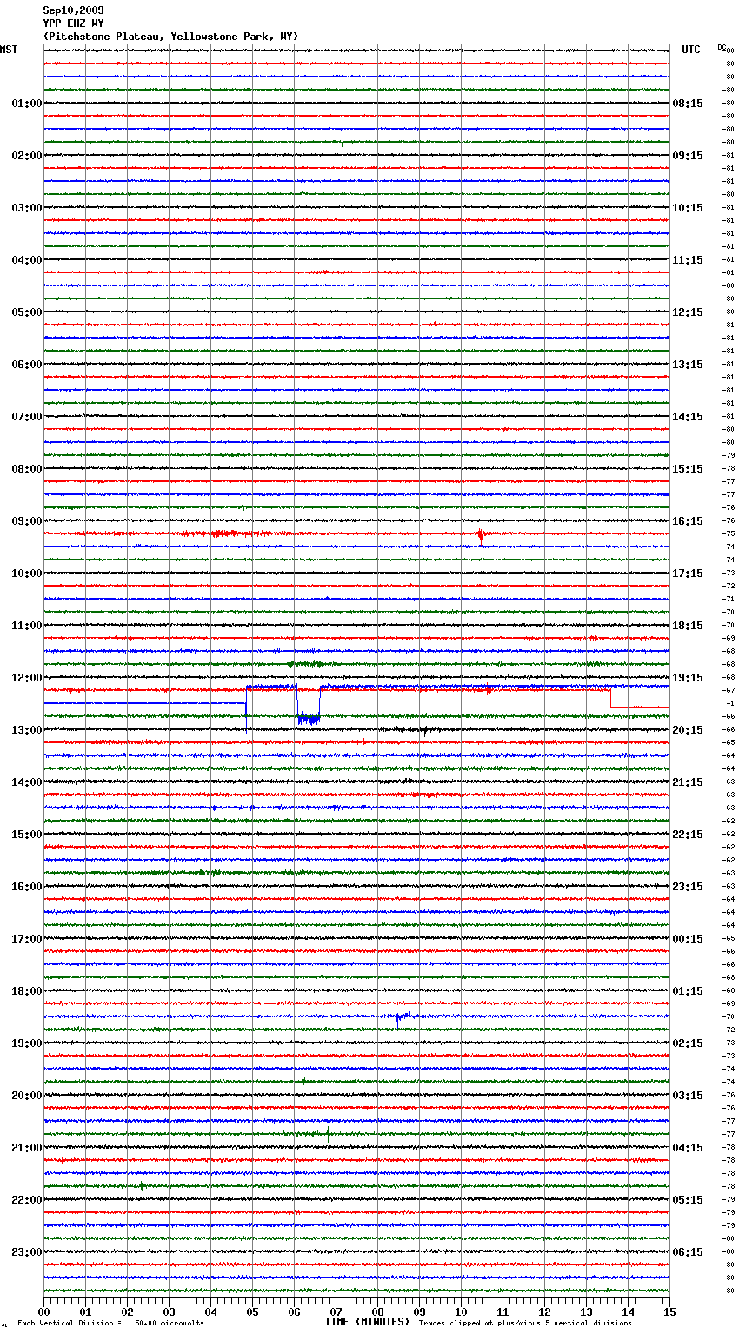Select the 18:00 MST time label

(x=27, y=991)
